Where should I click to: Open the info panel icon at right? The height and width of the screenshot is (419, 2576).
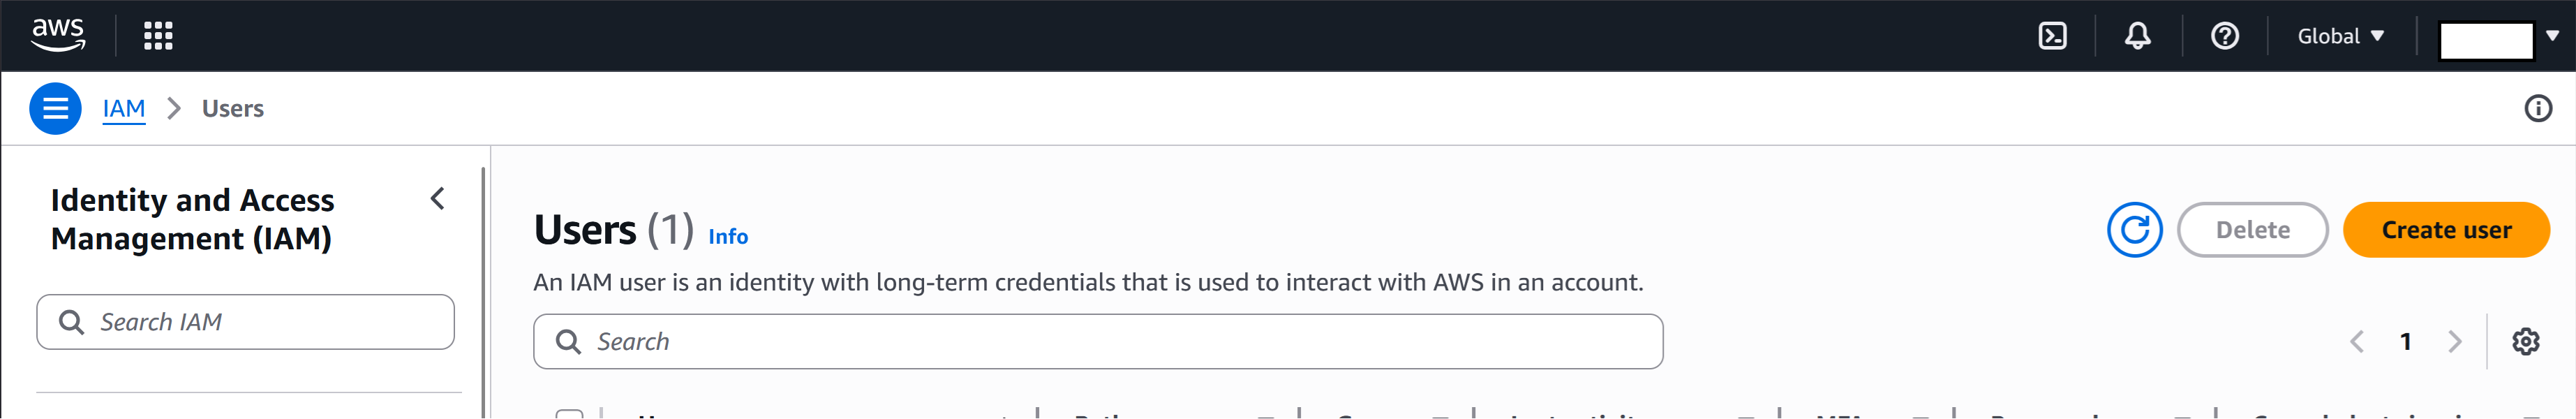point(2537,108)
